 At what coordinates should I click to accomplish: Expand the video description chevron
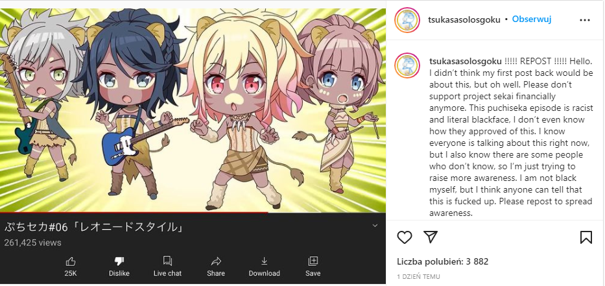(375, 226)
